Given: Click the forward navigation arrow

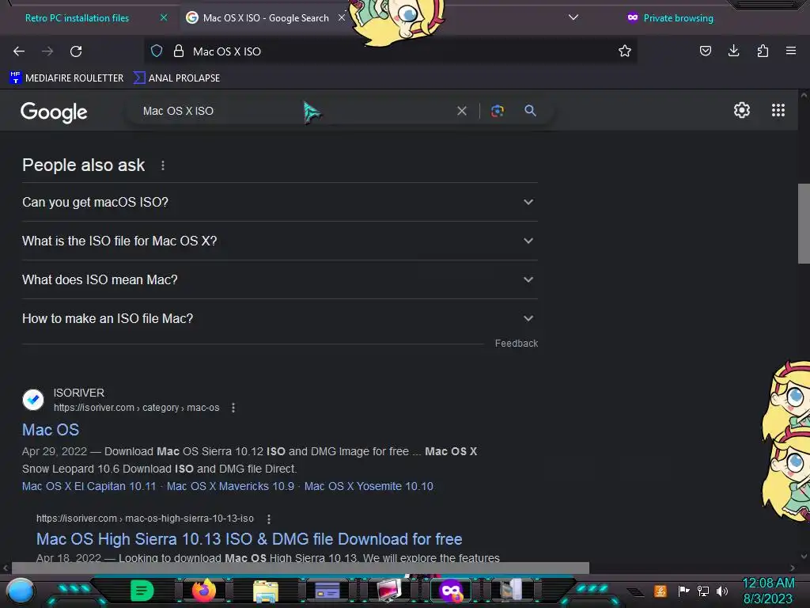Looking at the screenshot, I should (x=47, y=51).
